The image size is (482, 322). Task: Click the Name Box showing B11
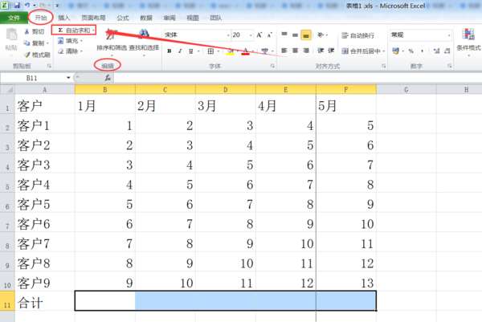(33, 78)
